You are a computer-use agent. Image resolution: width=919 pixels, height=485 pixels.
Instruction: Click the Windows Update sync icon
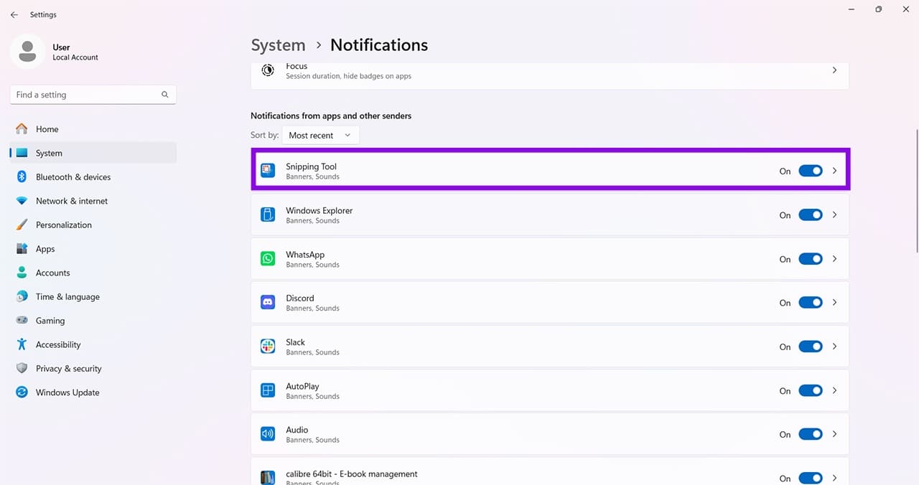tap(22, 392)
